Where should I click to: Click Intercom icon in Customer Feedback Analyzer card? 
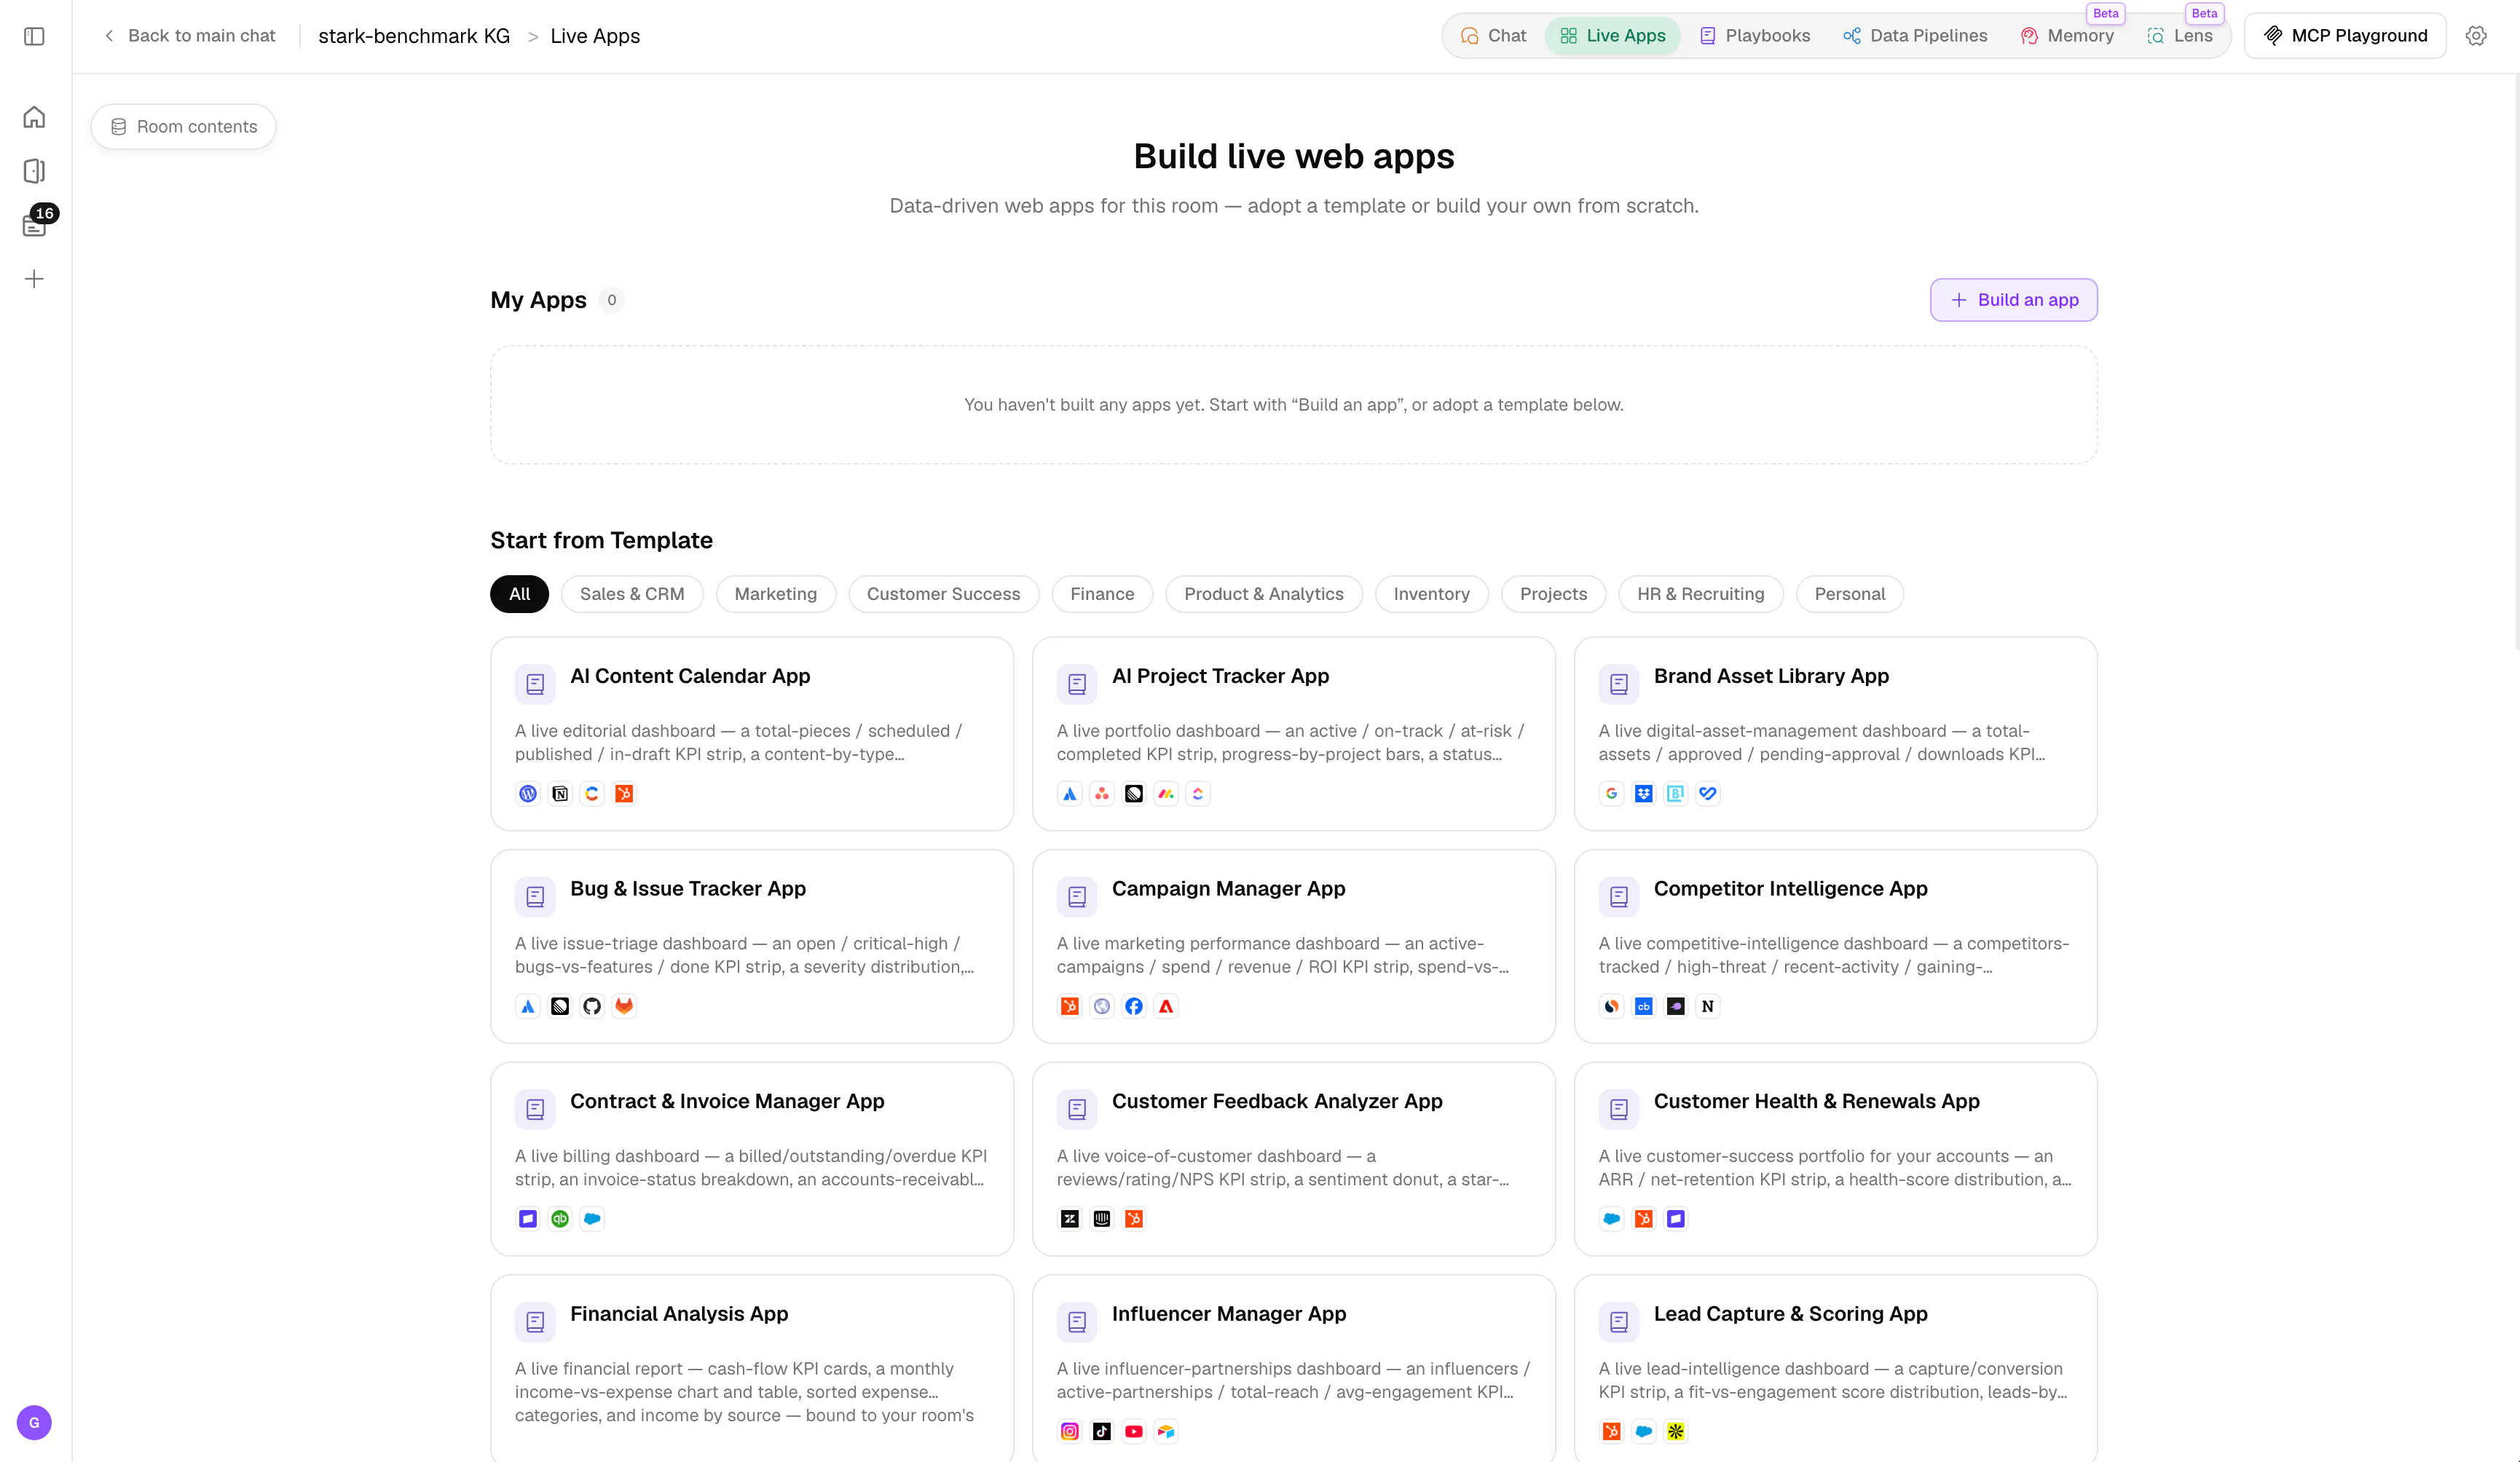click(x=1102, y=1218)
